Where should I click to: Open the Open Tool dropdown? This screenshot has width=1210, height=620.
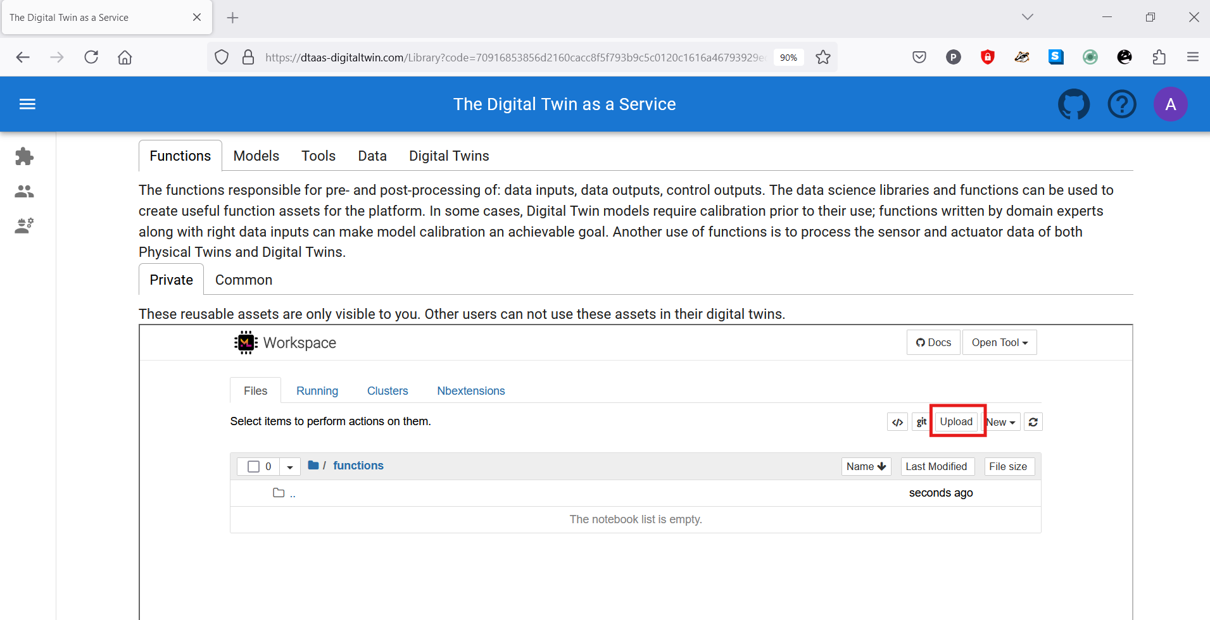[x=999, y=342]
